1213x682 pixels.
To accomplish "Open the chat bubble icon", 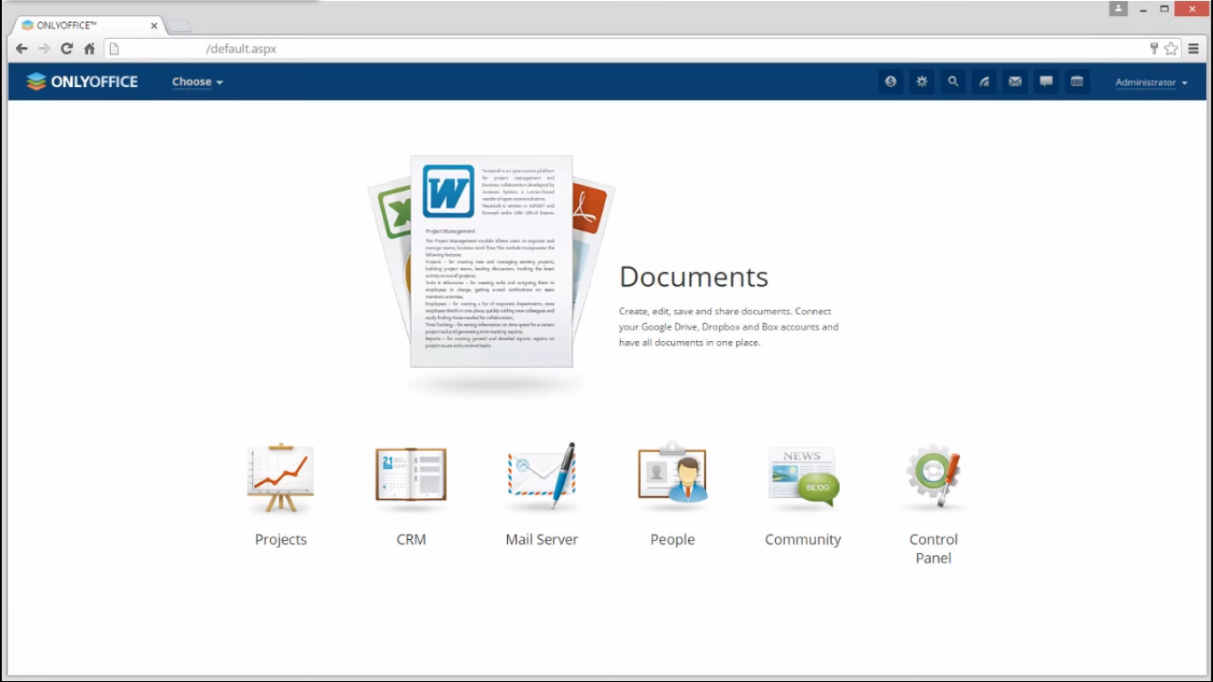I will [1046, 82].
